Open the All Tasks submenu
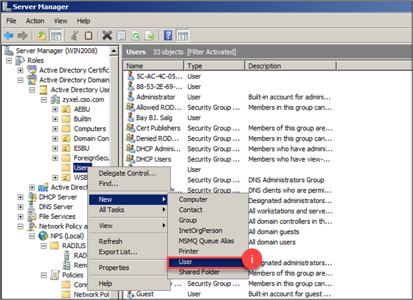The width and height of the screenshot is (413, 300). (x=129, y=210)
